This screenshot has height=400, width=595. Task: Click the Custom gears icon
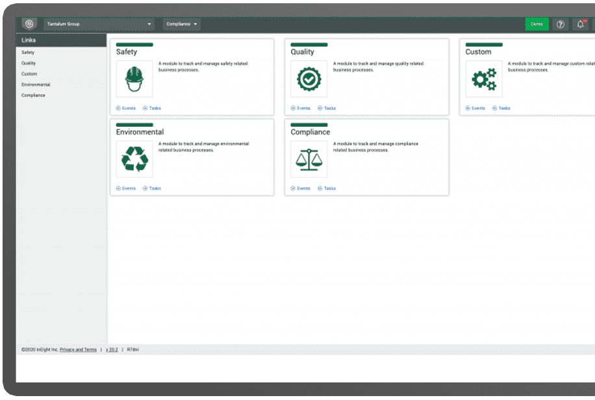tap(484, 79)
